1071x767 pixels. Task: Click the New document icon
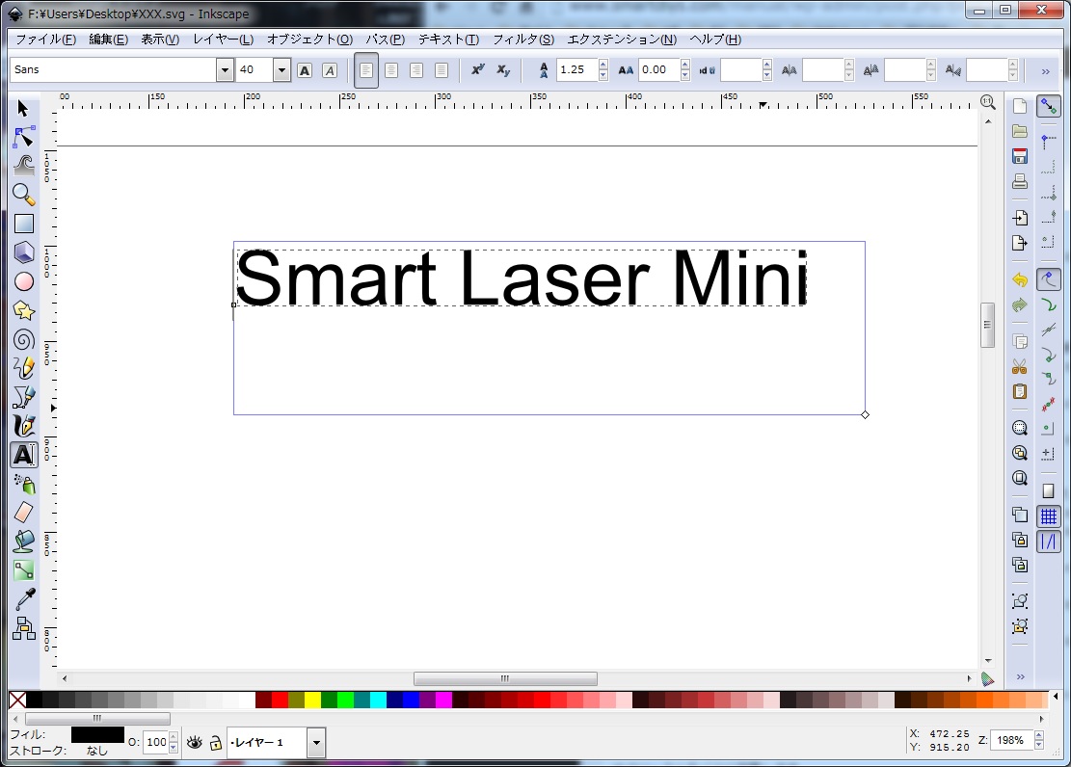tap(1020, 106)
